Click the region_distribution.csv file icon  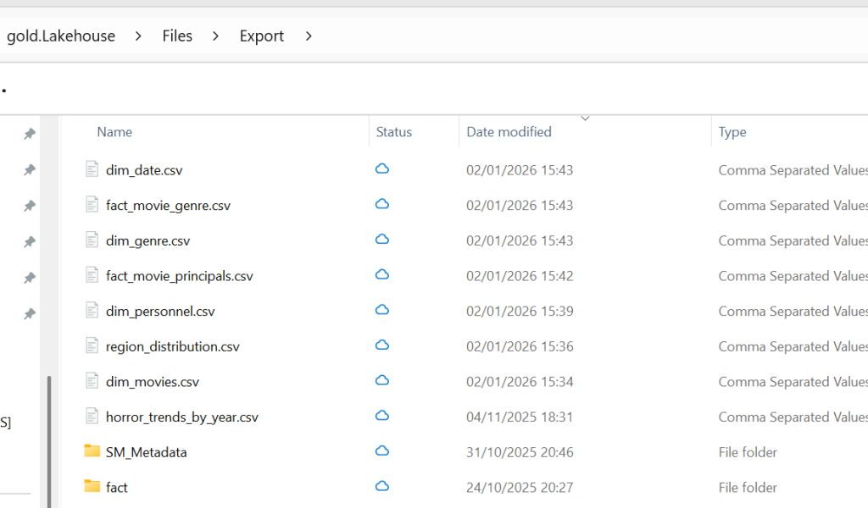click(x=92, y=345)
